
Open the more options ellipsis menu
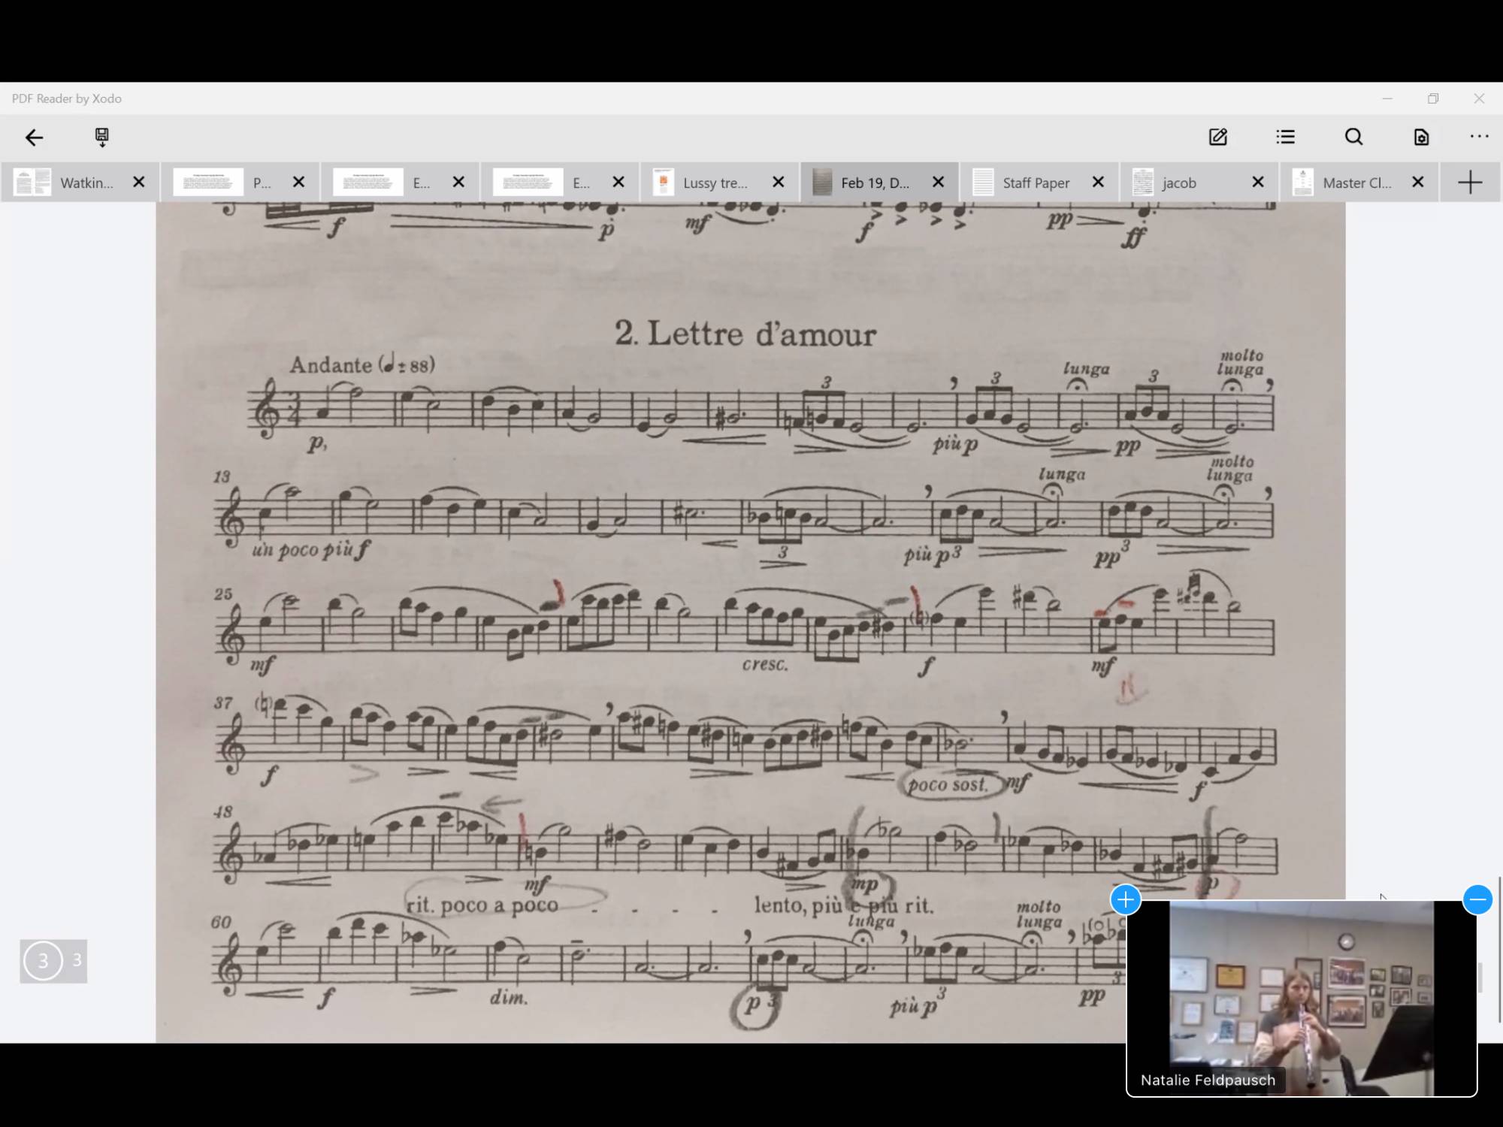[x=1479, y=137]
